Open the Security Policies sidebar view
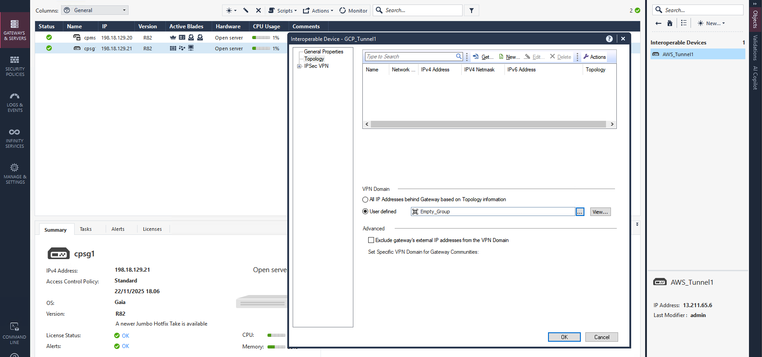This screenshot has width=762, height=357. [x=15, y=66]
